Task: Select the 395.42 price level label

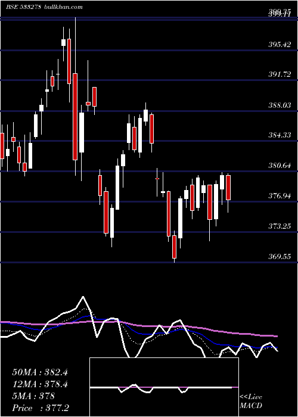Action: pyautogui.click(x=280, y=45)
